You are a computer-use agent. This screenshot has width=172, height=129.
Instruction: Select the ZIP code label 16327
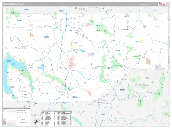point(109,68)
